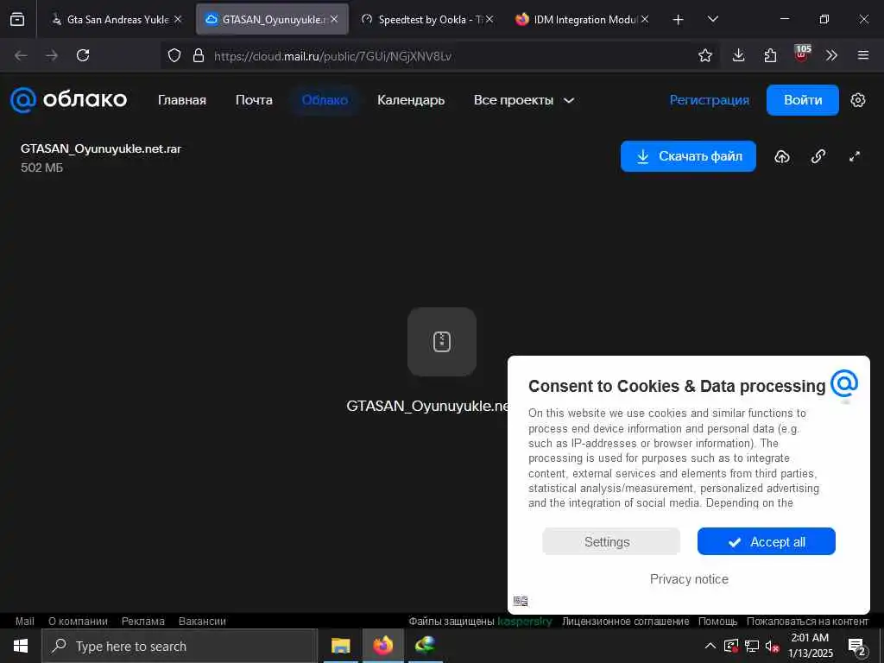Screen dimensions: 884x663
Task: Click the kaspersky footer link
Action: [525, 622]
